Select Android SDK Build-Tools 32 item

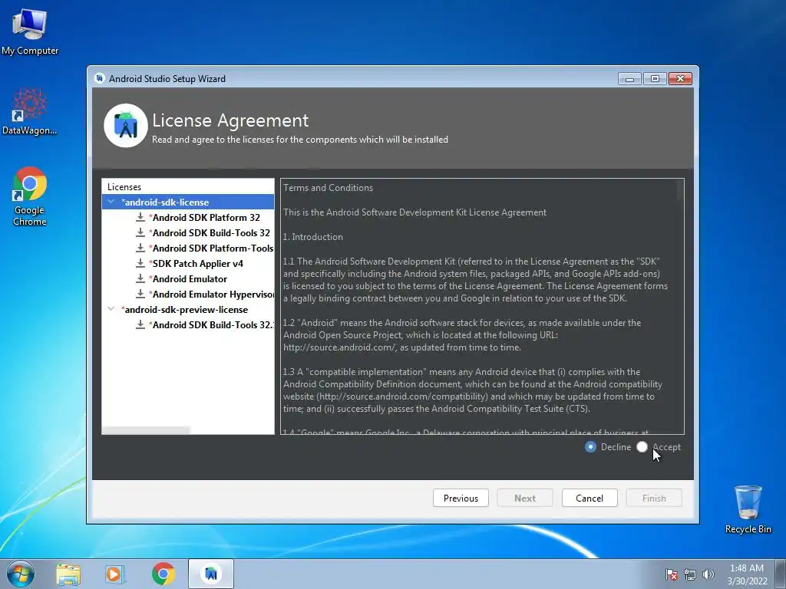coord(211,233)
